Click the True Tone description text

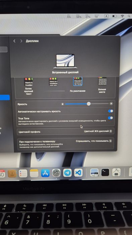click(x=62, y=122)
